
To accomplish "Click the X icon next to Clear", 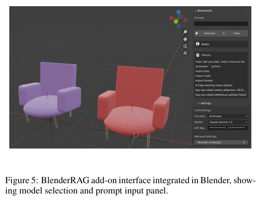I will coord(224,33).
